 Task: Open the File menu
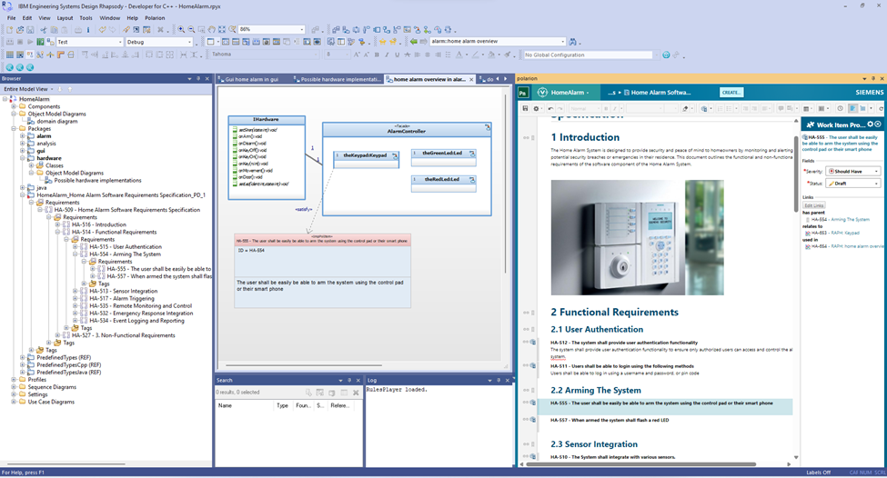(11, 18)
